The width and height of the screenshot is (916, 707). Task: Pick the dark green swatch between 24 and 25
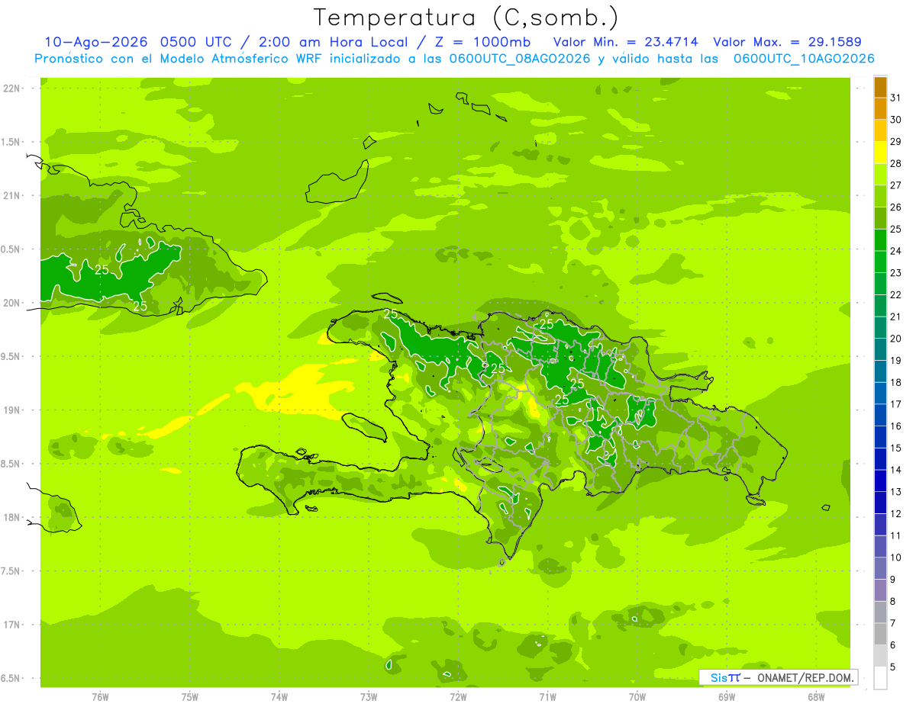[x=881, y=240]
